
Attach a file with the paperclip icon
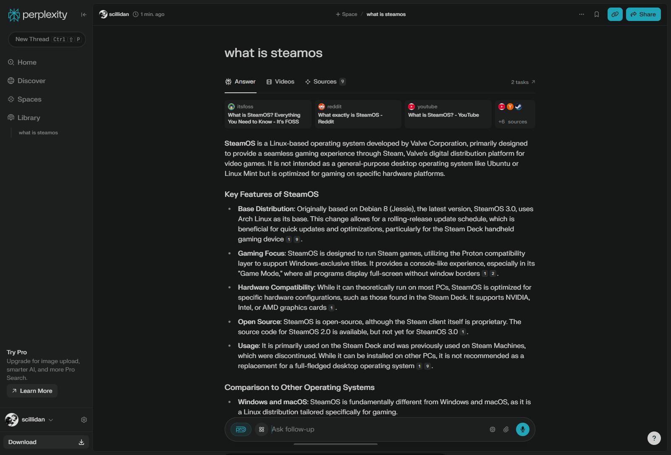tap(506, 429)
